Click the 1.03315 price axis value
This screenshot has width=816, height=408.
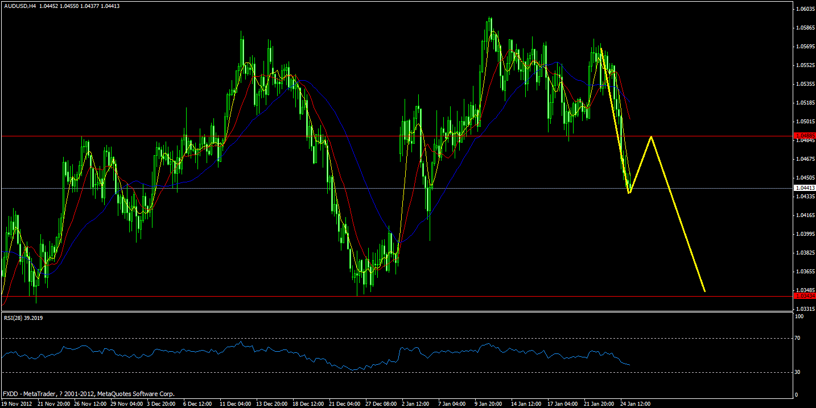(x=806, y=309)
